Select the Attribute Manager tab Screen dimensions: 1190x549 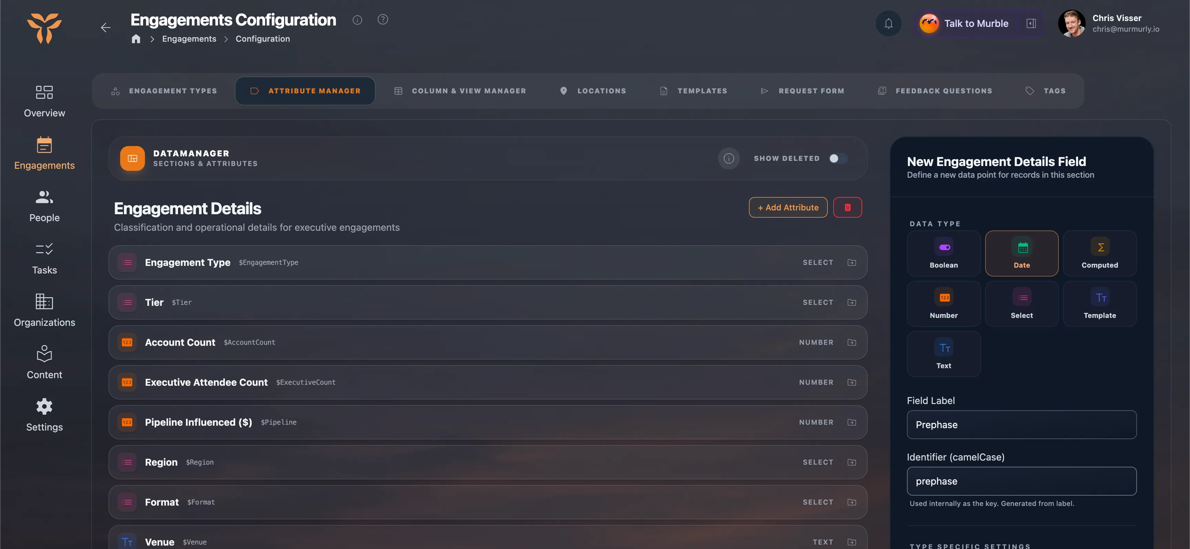click(x=305, y=91)
